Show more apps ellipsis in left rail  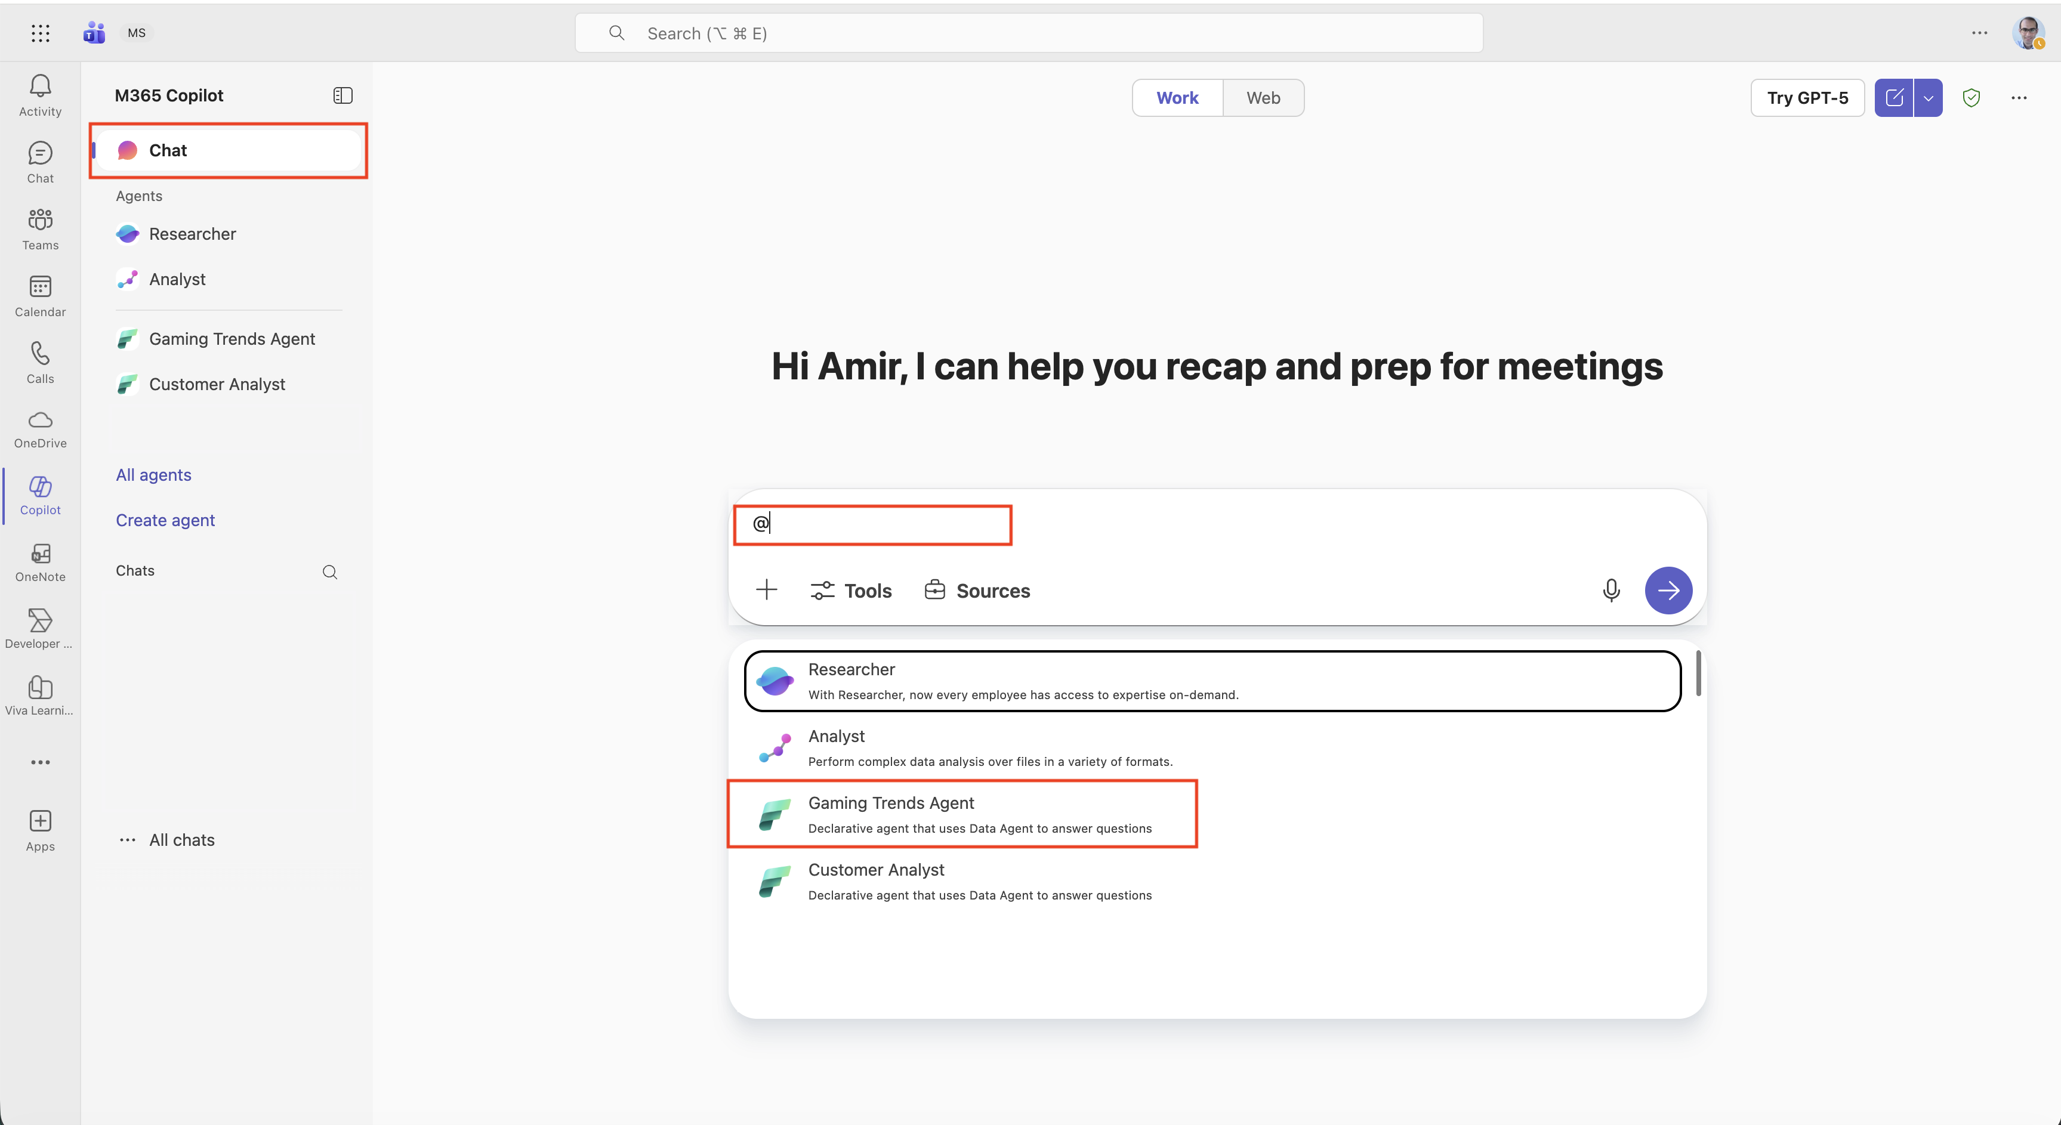[40, 762]
